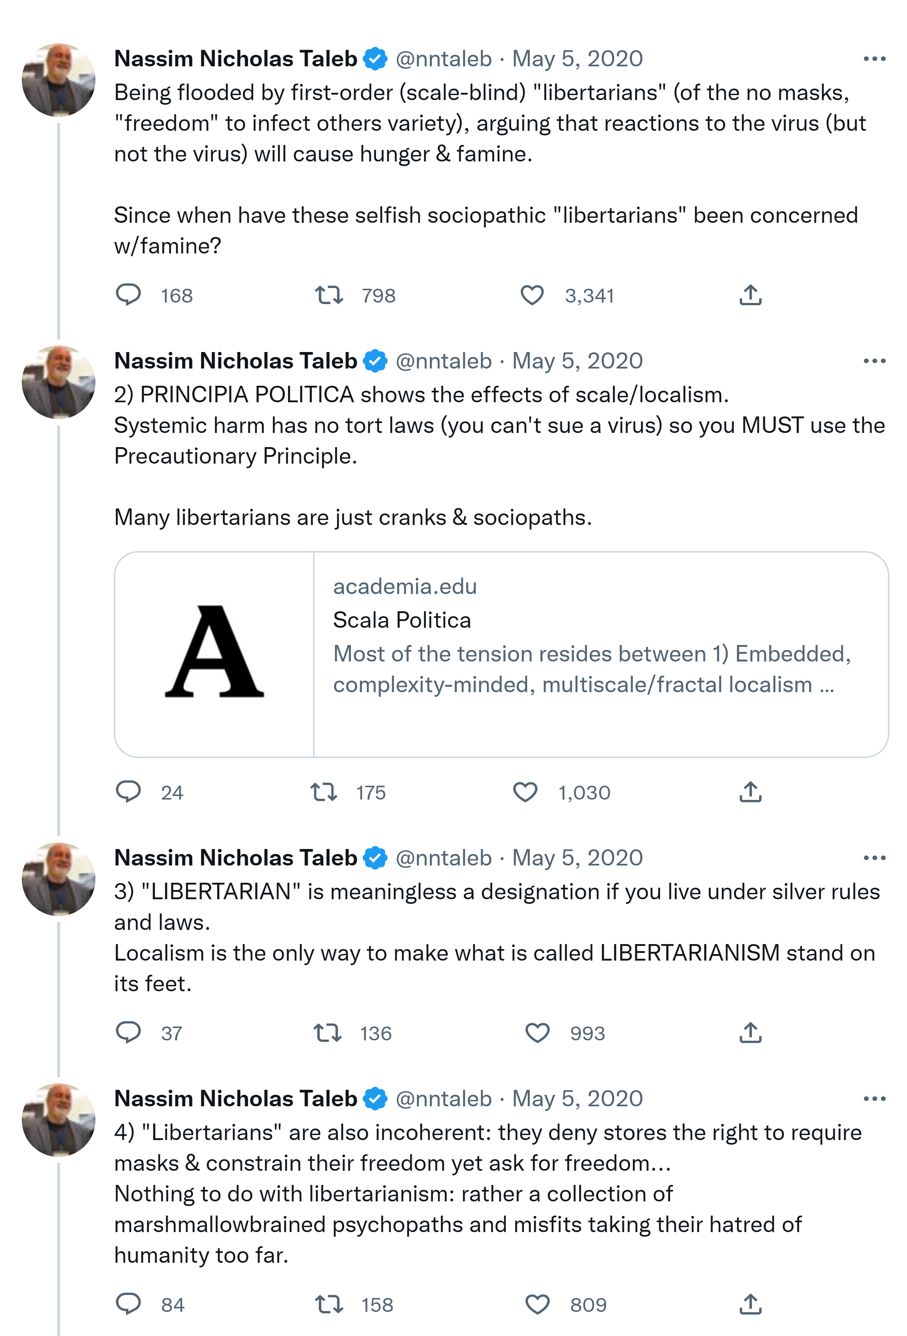Share the fourth tweet about masks
The height and width of the screenshot is (1336, 907).
pyautogui.click(x=750, y=1305)
